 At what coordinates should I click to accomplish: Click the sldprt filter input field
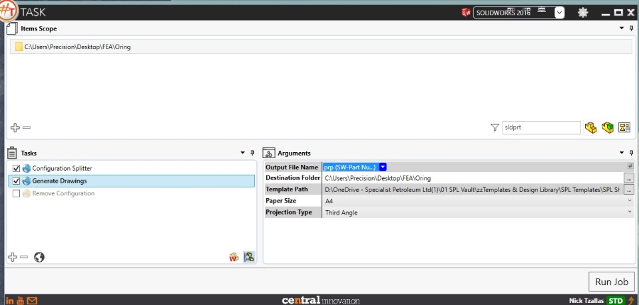click(x=541, y=128)
